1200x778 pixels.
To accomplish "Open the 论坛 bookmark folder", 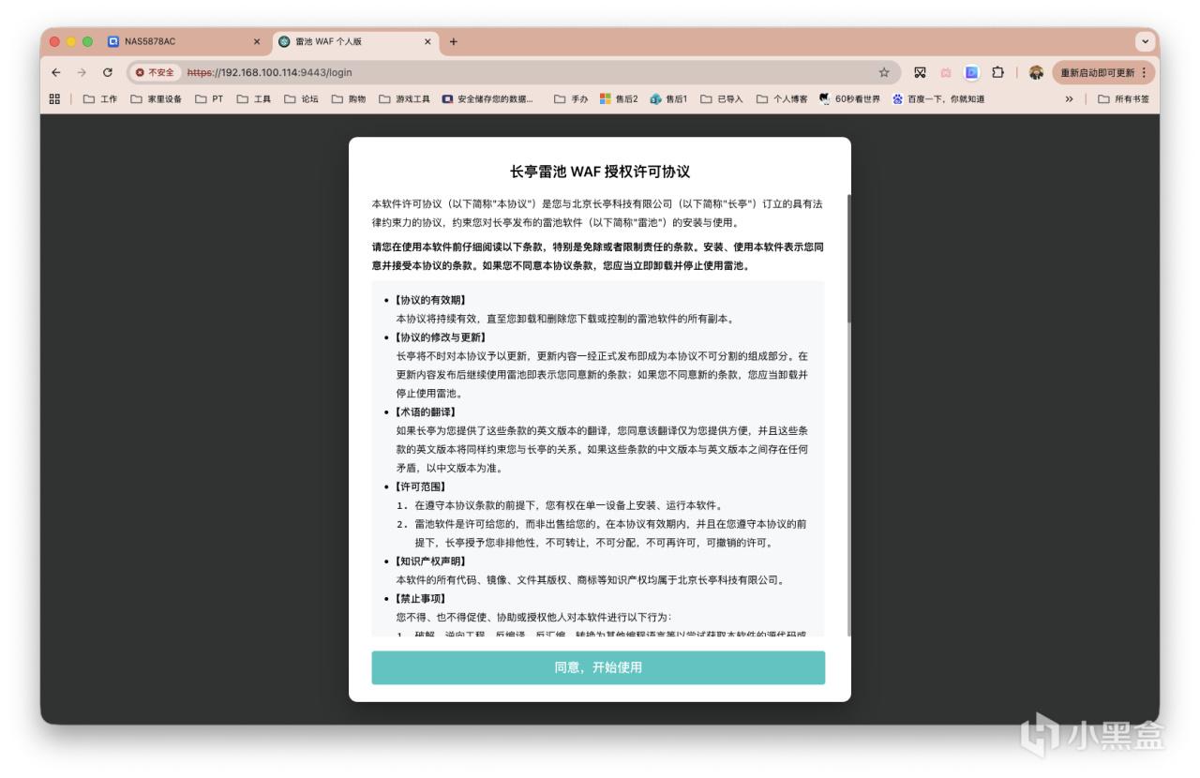I will (x=301, y=98).
